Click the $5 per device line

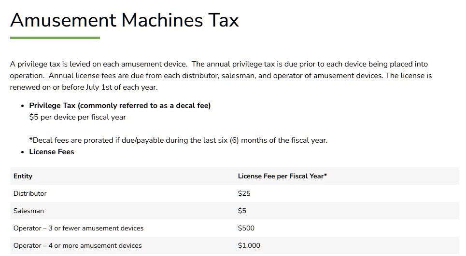point(77,117)
